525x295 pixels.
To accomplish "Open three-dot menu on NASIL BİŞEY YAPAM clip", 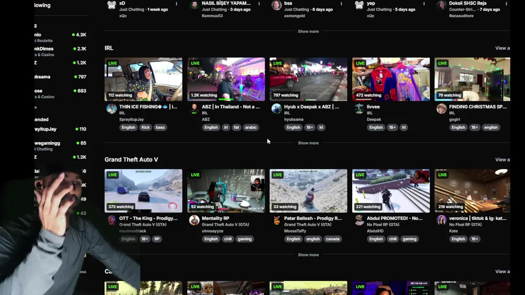I will click(x=259, y=4).
